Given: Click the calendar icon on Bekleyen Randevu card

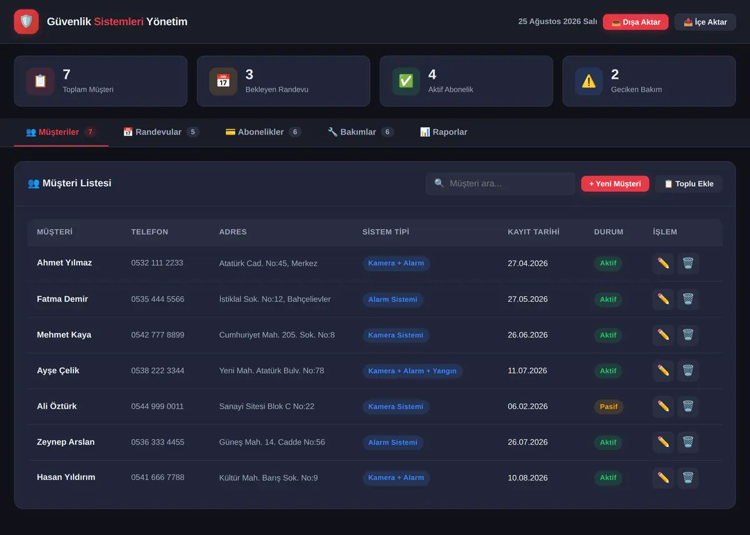Looking at the screenshot, I should pos(223,81).
